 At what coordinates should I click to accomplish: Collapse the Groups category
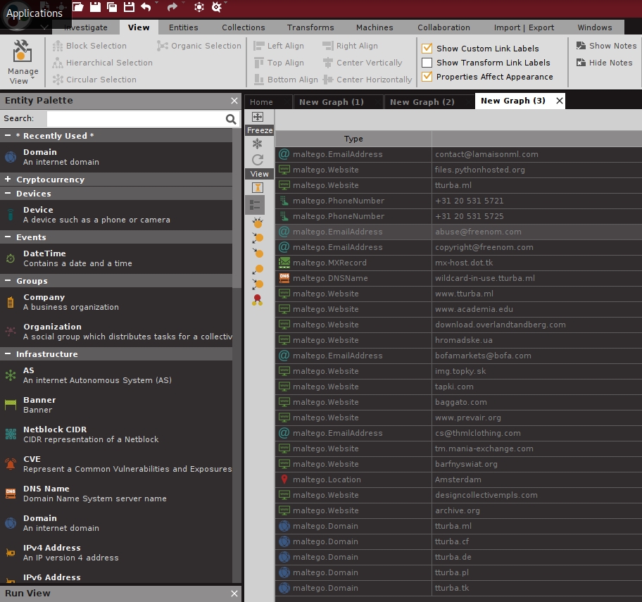(x=8, y=280)
